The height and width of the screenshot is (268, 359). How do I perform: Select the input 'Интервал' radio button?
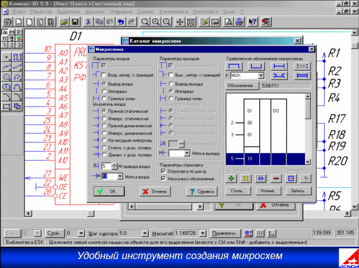point(104,91)
